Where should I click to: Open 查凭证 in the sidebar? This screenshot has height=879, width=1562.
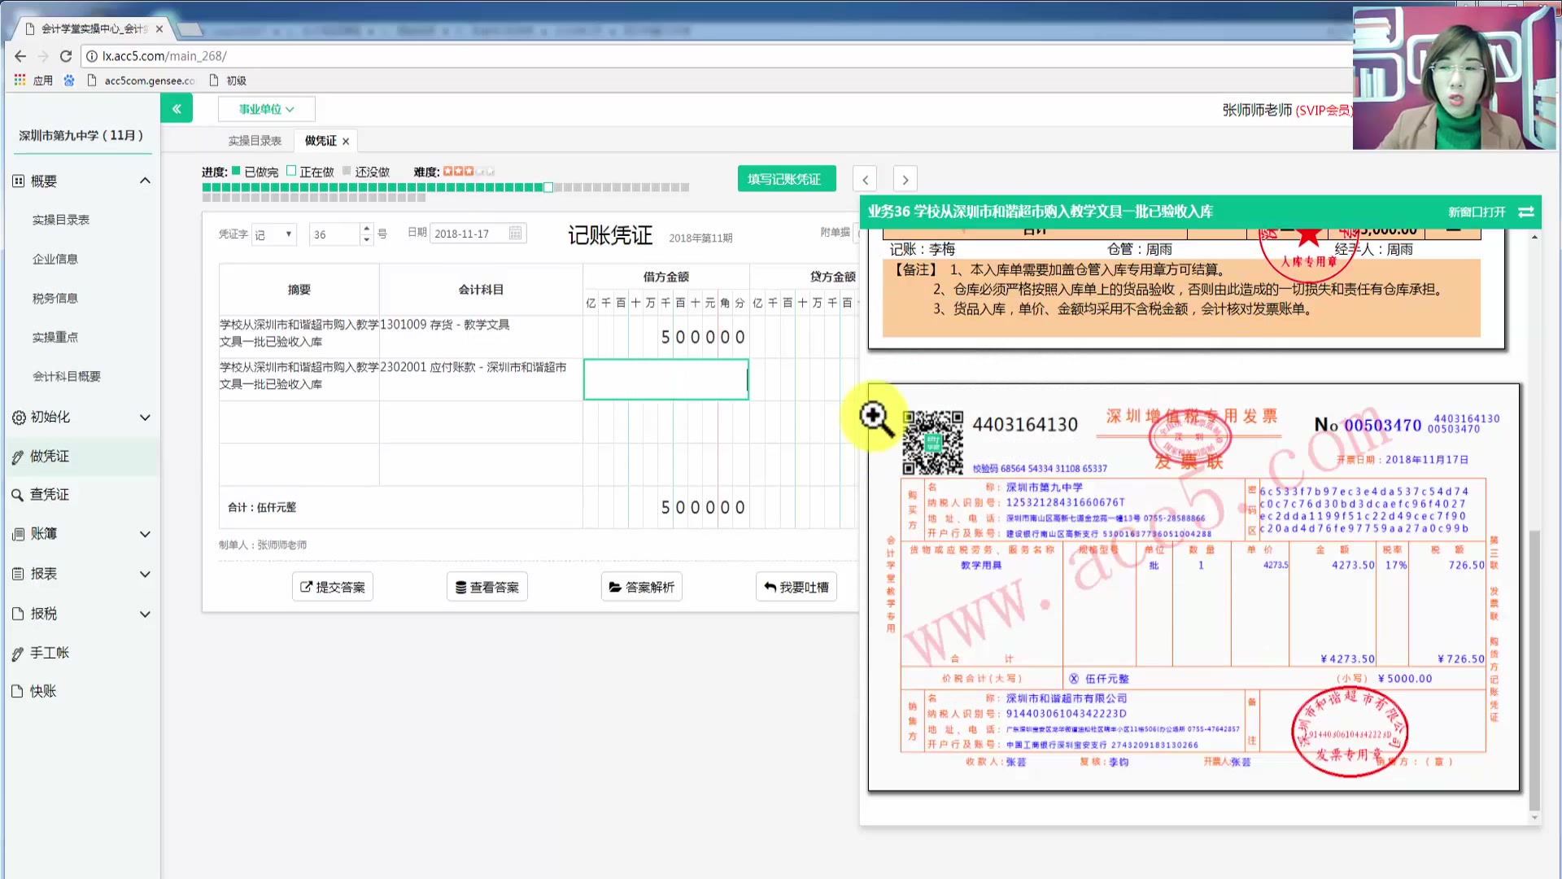(x=50, y=495)
